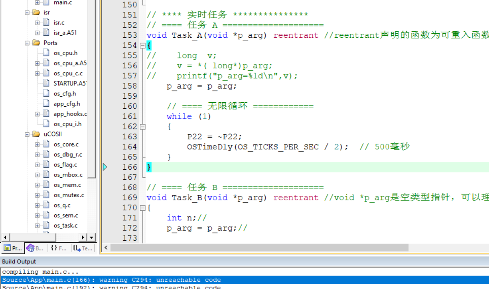Place cursor on OSTimeDly line 164
Screen dimensions: 489x289
pos(268,147)
